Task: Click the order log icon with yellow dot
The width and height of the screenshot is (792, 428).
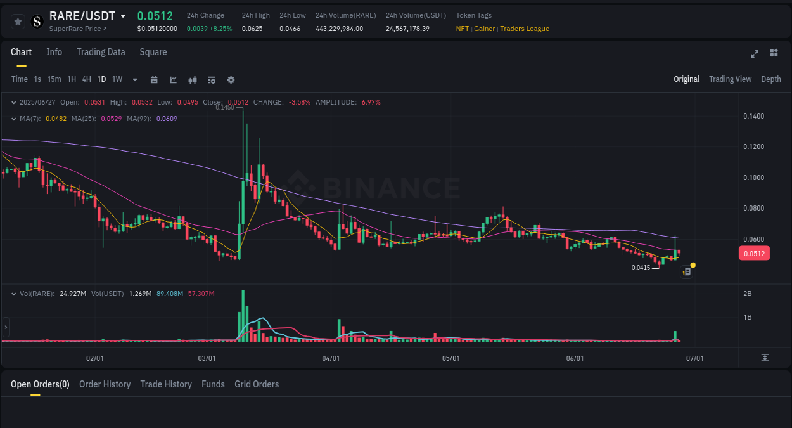Action: (x=686, y=271)
